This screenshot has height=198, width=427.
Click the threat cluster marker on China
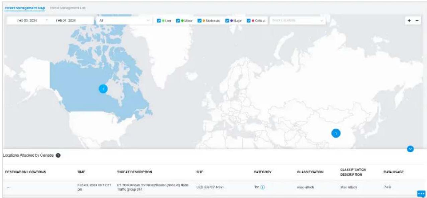(x=336, y=133)
